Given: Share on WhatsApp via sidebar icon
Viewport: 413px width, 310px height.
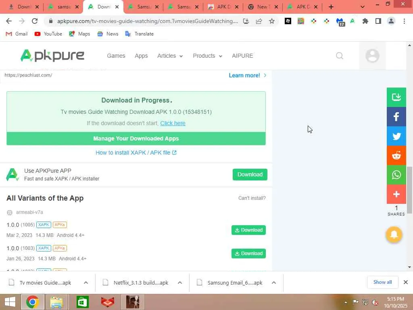Looking at the screenshot, I should (396, 175).
